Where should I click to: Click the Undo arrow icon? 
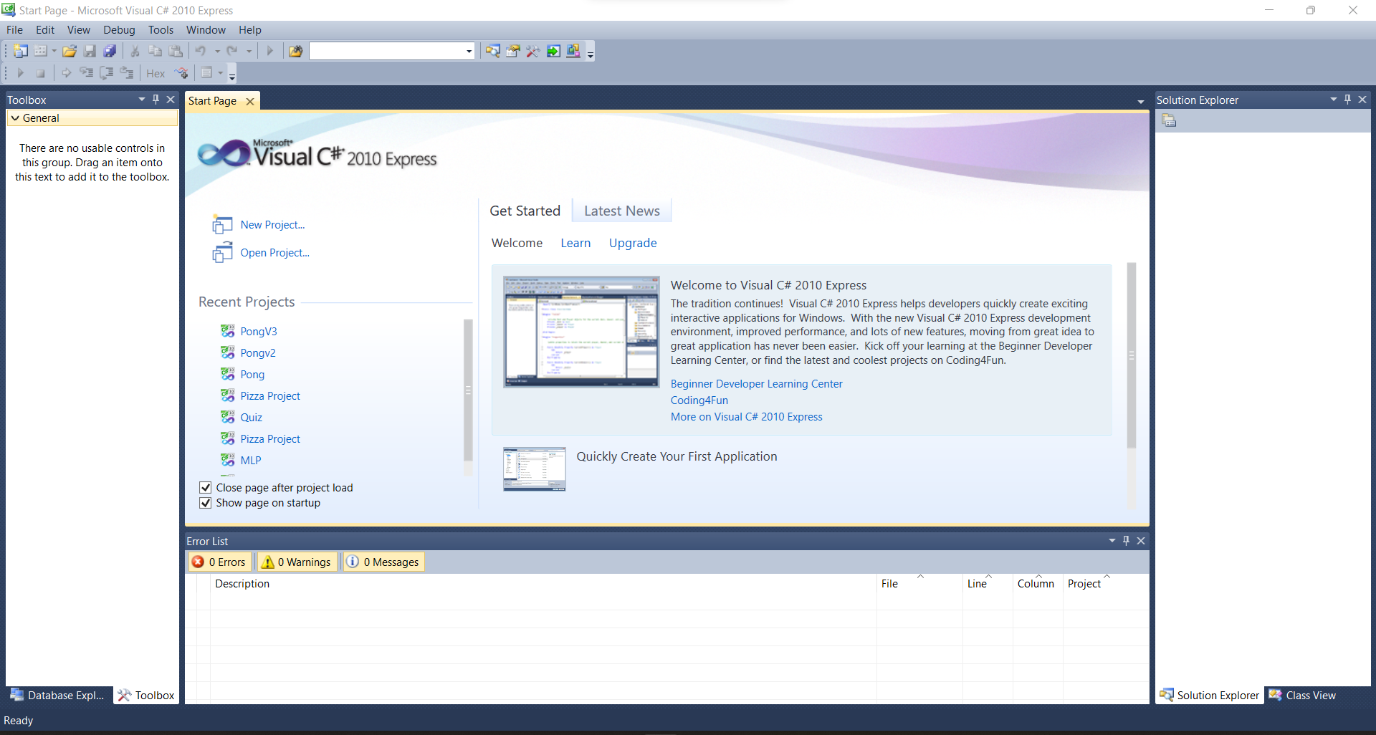201,51
